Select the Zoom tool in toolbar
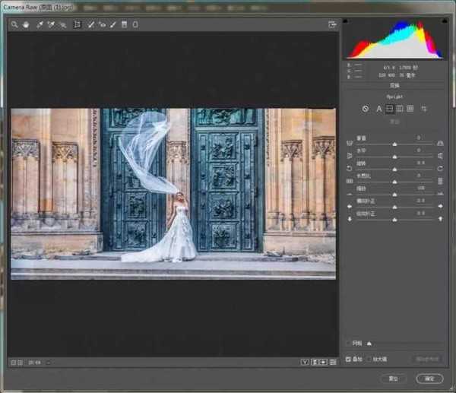Viewport: 456px width, 393px height. [x=14, y=24]
